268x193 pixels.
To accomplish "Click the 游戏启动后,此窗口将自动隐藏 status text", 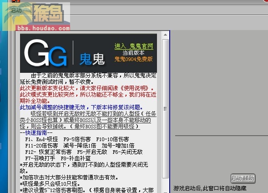I will [x=210, y=188].
